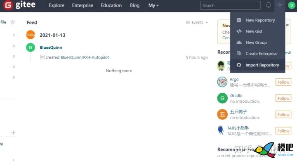
Task: Click the Gitee logo icon
Action: [8, 5]
